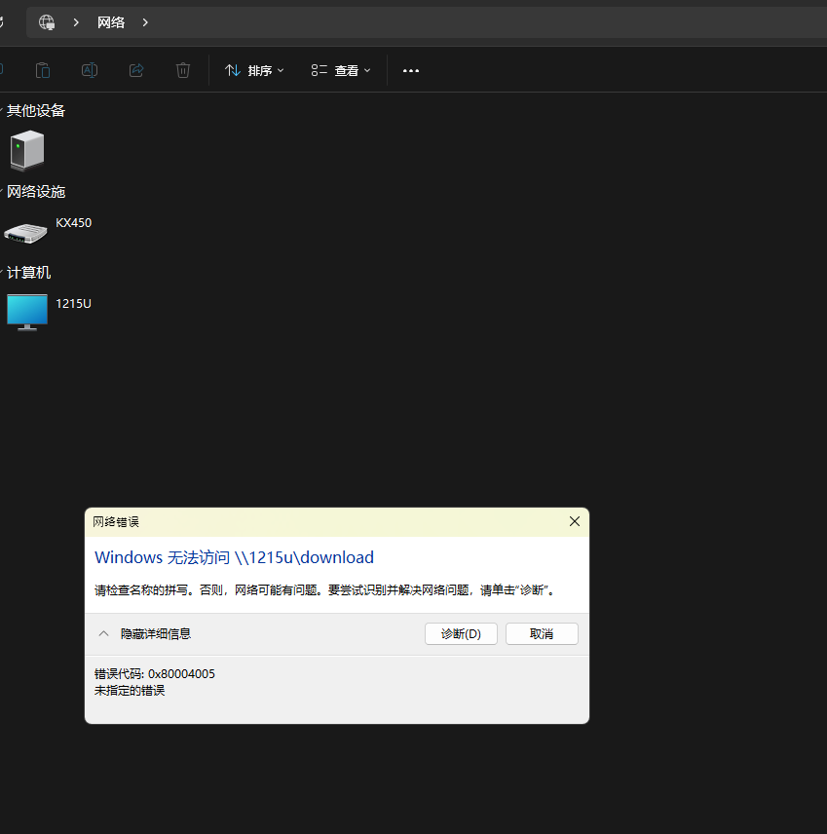Click the 1215U computer name label
Screen dimensions: 827x834
73,304
